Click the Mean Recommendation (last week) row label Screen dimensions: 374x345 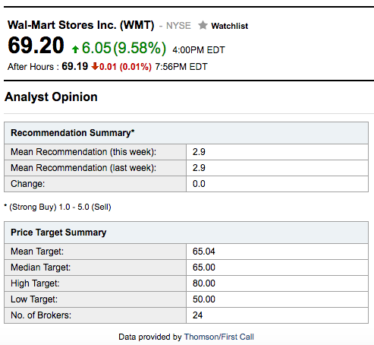click(x=83, y=168)
